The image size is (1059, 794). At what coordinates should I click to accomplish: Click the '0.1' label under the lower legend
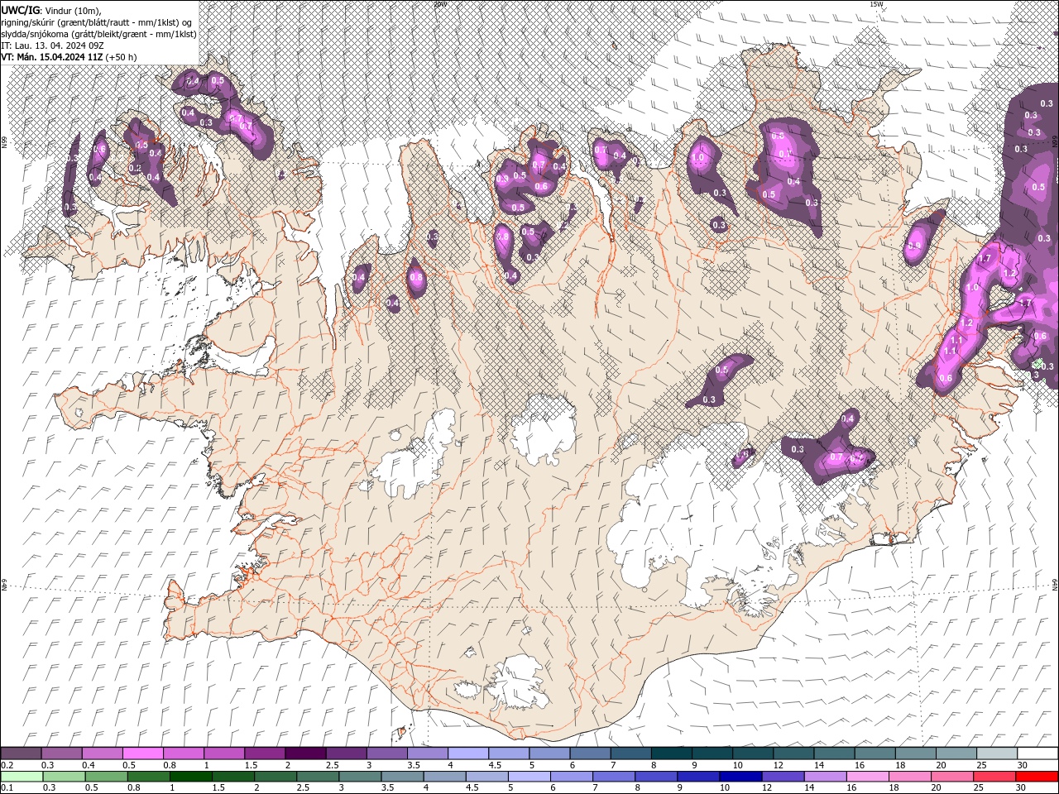coord(7,788)
